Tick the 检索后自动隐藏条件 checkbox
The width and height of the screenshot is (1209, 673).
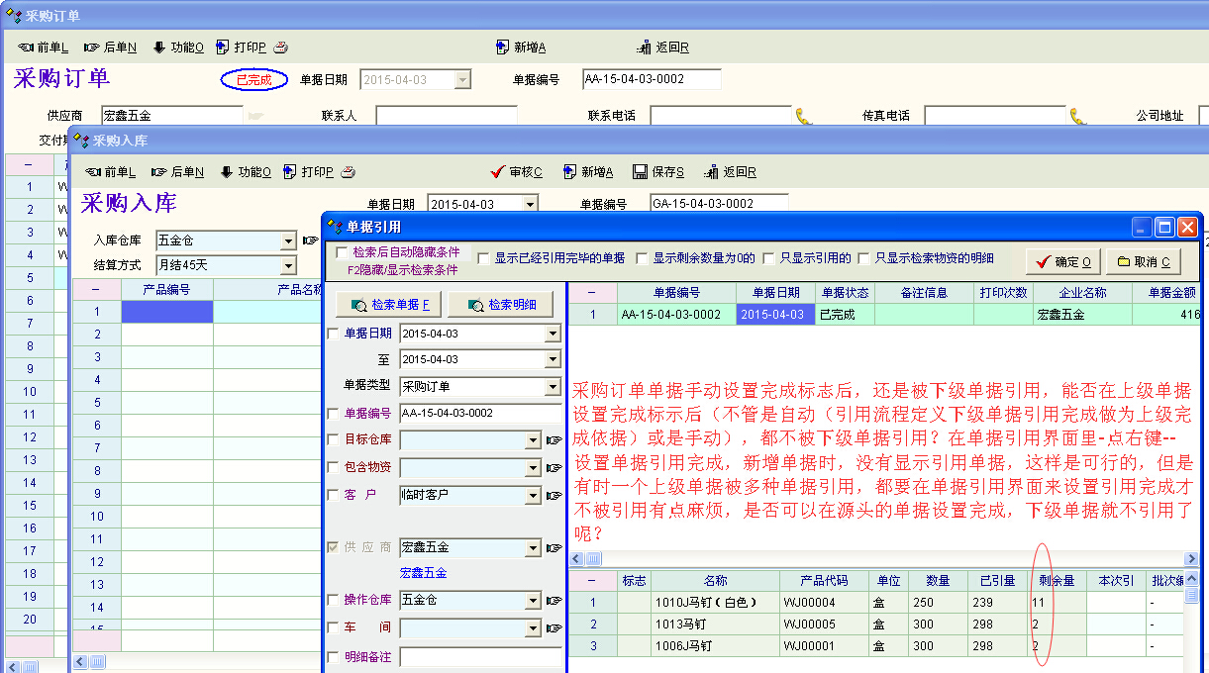[x=343, y=252]
